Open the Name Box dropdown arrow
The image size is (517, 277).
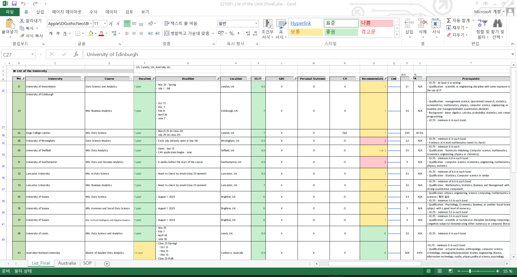point(32,54)
